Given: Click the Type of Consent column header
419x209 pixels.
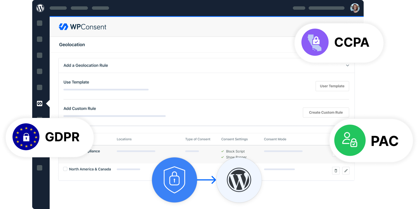Looking at the screenshot, I should click(x=198, y=139).
